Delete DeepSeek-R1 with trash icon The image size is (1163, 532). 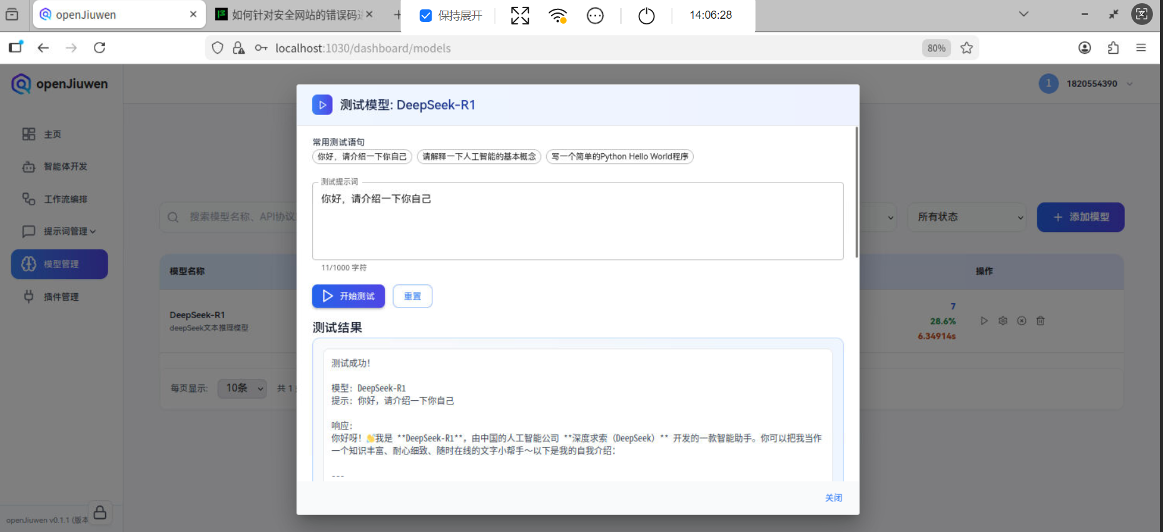[1040, 321]
